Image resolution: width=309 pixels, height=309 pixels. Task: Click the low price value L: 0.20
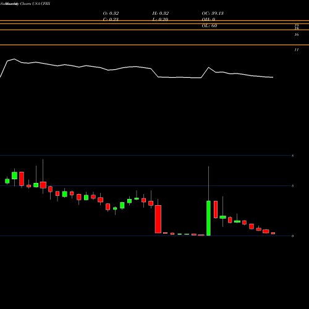160,19
